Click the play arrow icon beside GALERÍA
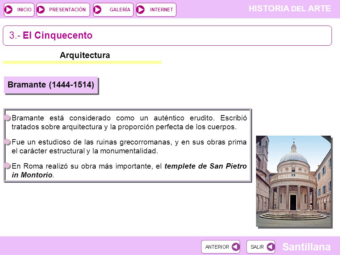The height and width of the screenshot is (255, 340). click(97, 10)
